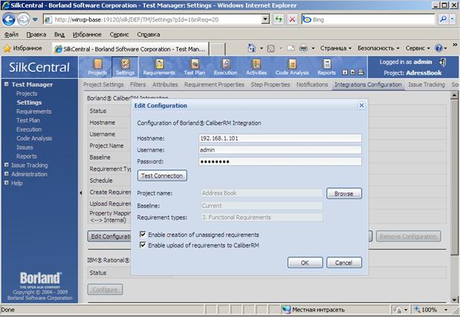
Task: Click the Read mail icon in command bar
Action: (x=291, y=48)
